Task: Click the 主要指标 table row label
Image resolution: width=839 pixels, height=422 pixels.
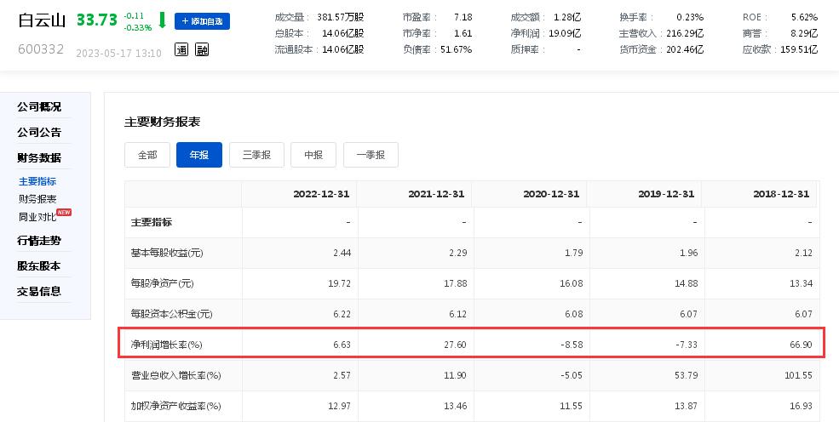Action: pos(152,222)
